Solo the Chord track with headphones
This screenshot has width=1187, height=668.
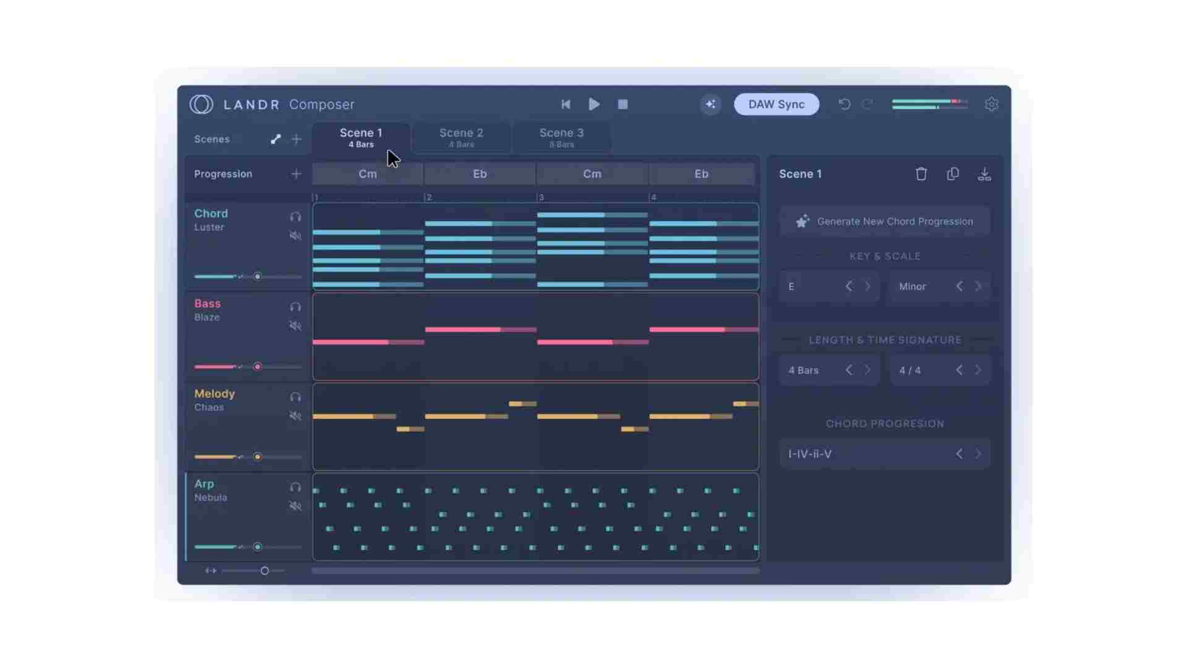point(295,217)
